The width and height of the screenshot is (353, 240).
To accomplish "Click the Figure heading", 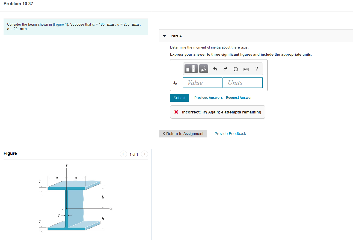I will pos(10,153).
